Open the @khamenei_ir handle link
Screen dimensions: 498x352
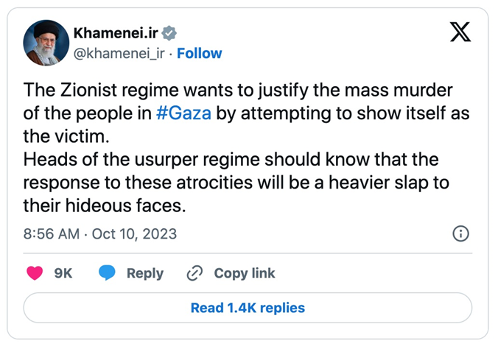click(119, 53)
